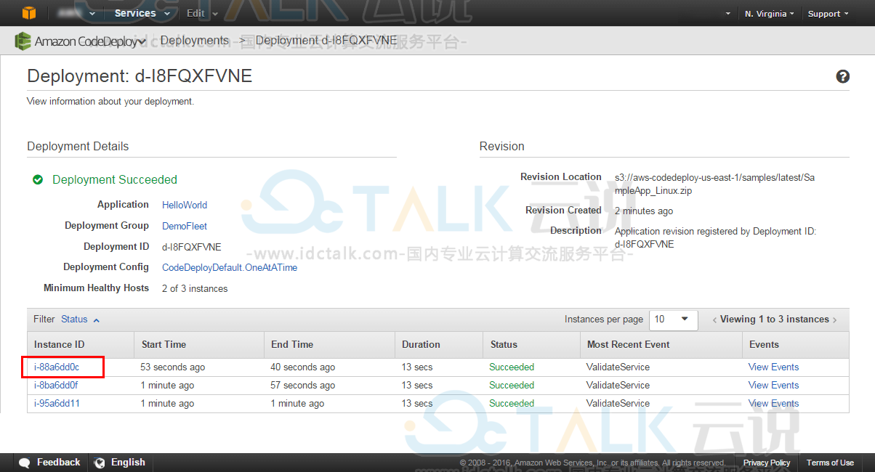Click the '2 of 3 instances' value
This screenshot has height=472, width=875.
coord(195,289)
